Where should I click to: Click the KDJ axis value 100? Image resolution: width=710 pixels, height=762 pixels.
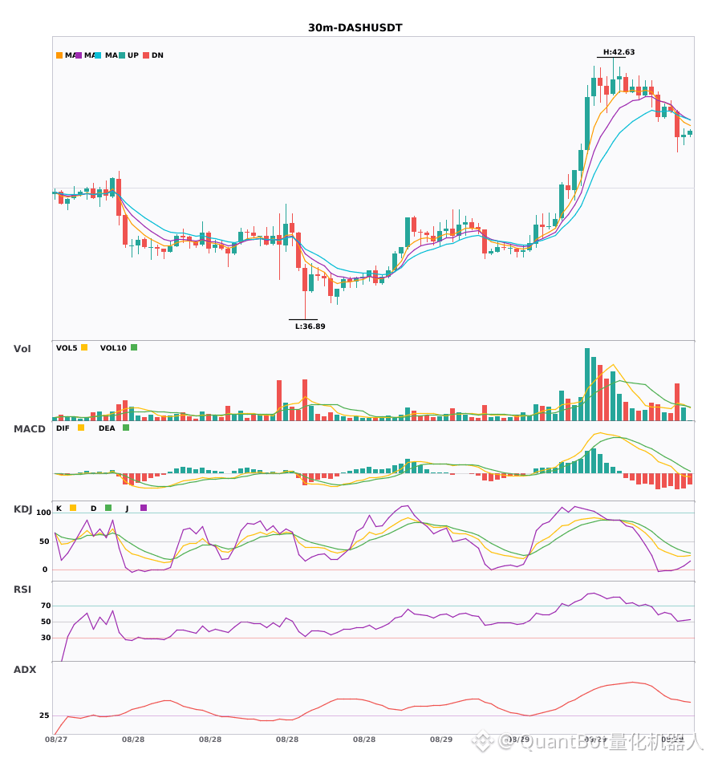[43, 513]
